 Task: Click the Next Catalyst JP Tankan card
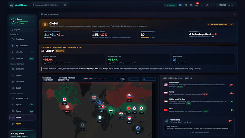tap(210, 35)
